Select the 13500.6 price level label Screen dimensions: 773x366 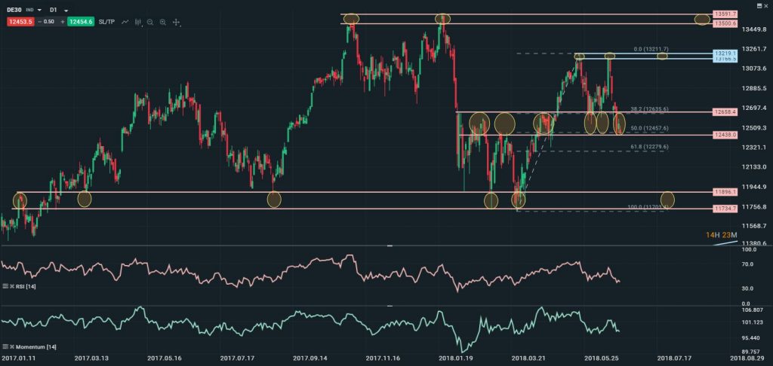725,23
